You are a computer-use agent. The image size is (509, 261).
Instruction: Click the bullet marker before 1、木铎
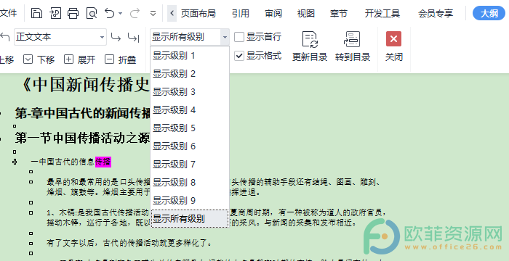click(x=31, y=212)
